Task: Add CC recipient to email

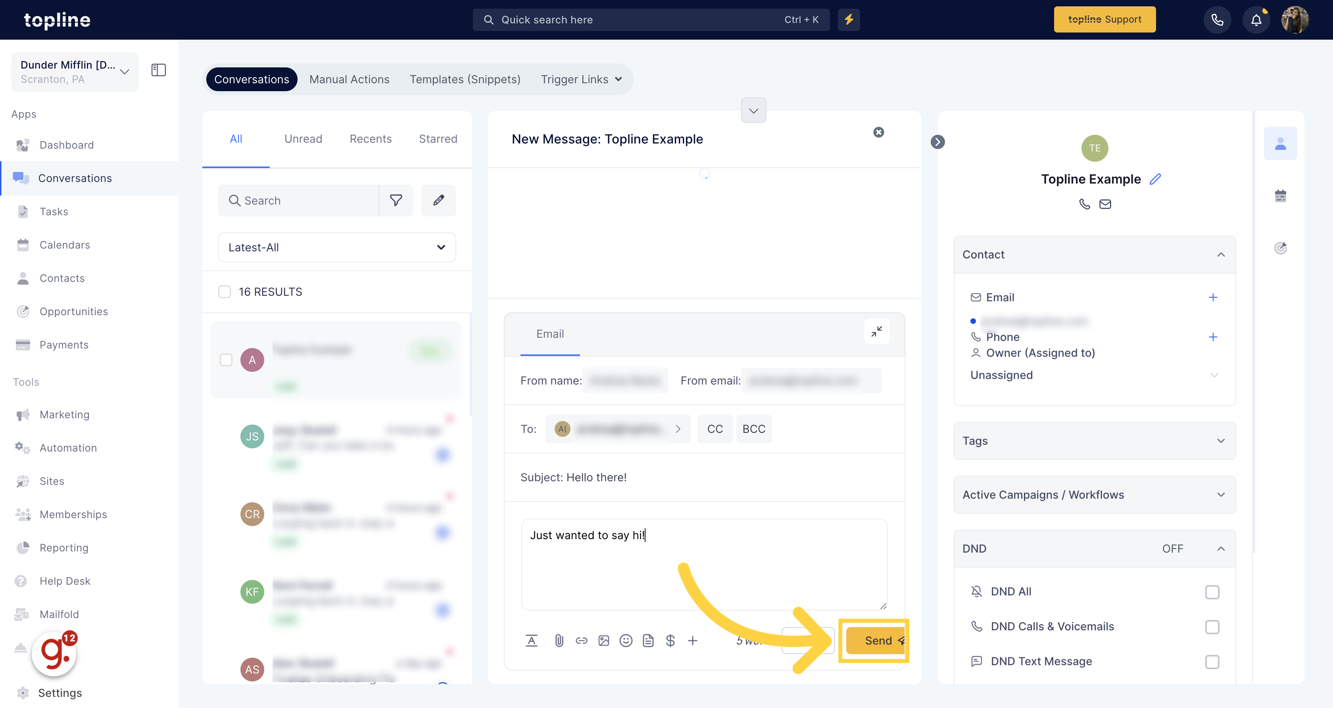Action: coord(715,428)
